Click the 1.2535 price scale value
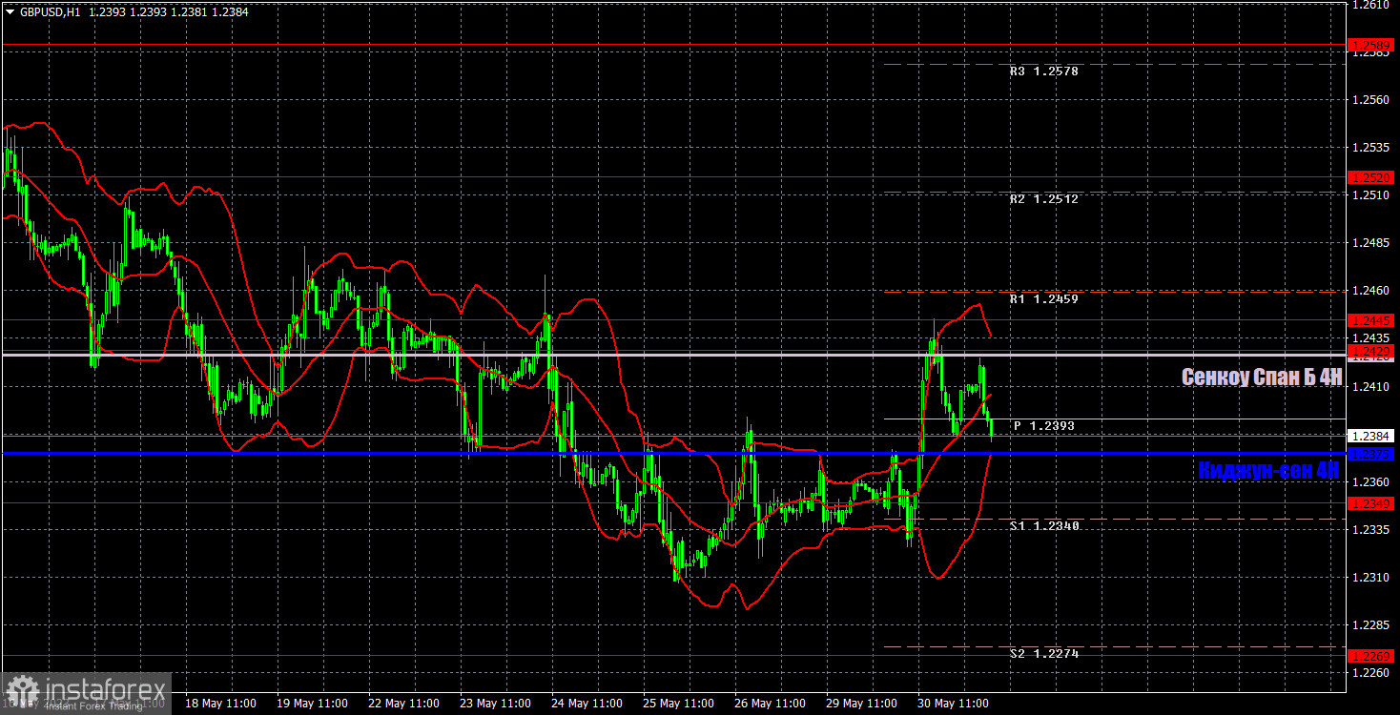Screen dimensions: 1400x715 (1369, 148)
